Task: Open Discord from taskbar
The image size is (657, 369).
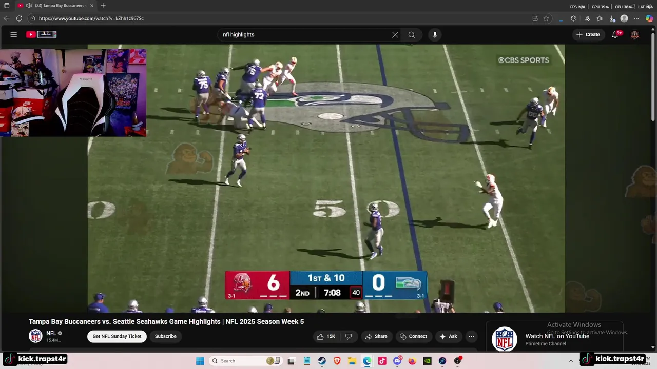Action: 397,361
